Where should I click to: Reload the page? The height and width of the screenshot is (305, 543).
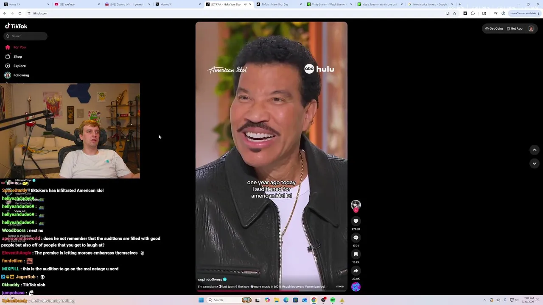click(x=20, y=13)
